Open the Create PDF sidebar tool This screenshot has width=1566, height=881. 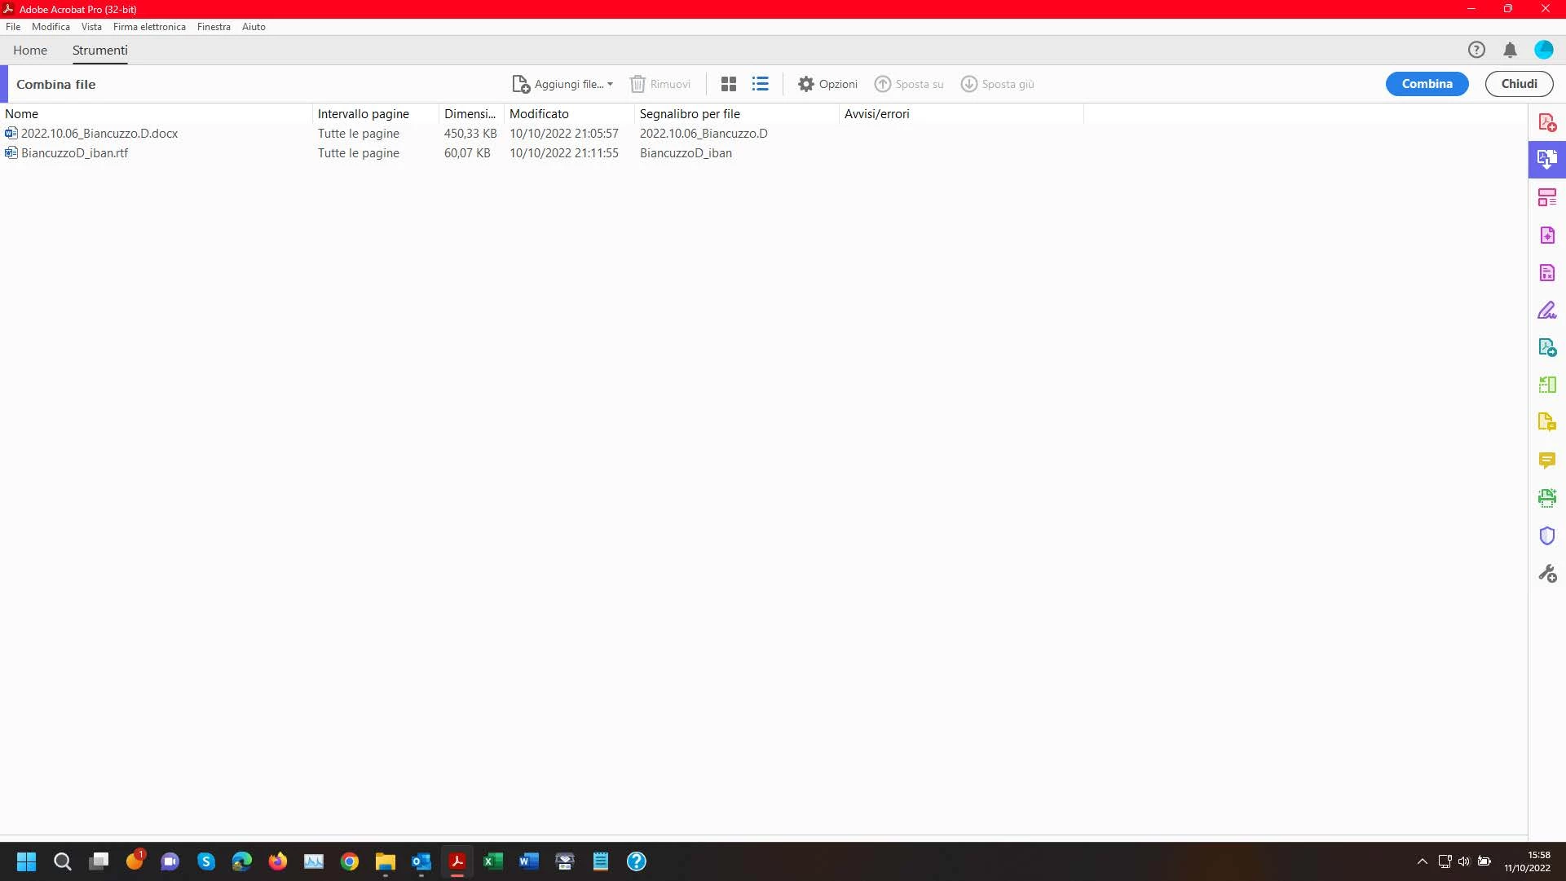pyautogui.click(x=1546, y=122)
